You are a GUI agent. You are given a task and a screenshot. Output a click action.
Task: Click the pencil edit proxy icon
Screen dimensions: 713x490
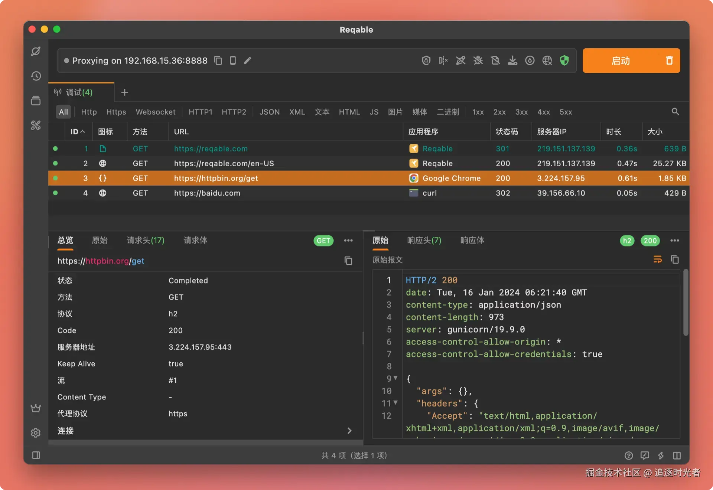(248, 61)
